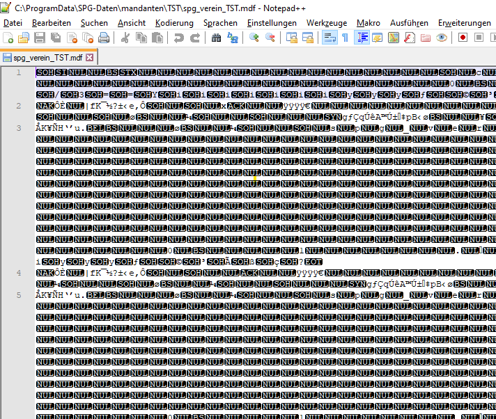Click the New file icon
The width and height of the screenshot is (496, 419).
pyautogui.click(x=8, y=38)
